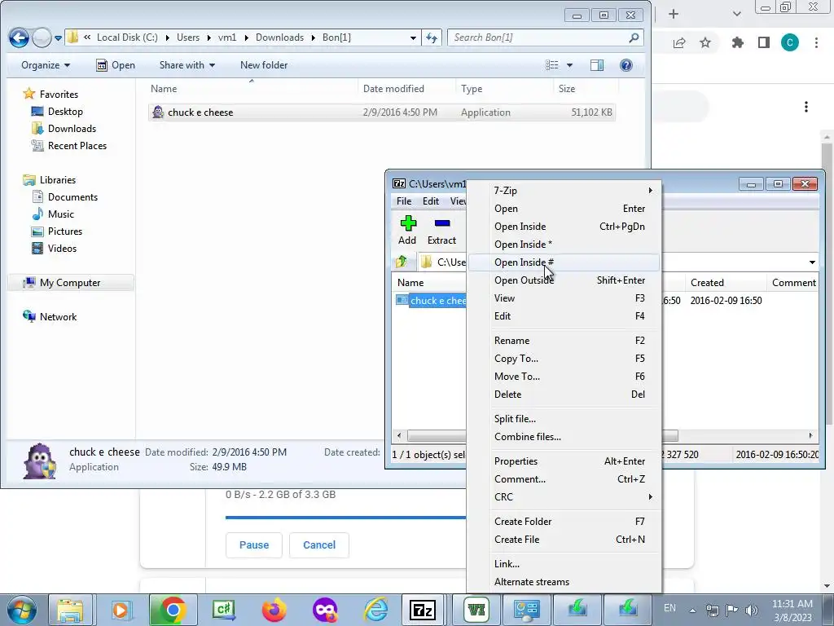Viewport: 834px width, 626px height.
Task: Open Chrome from the taskbar
Action: 173,610
